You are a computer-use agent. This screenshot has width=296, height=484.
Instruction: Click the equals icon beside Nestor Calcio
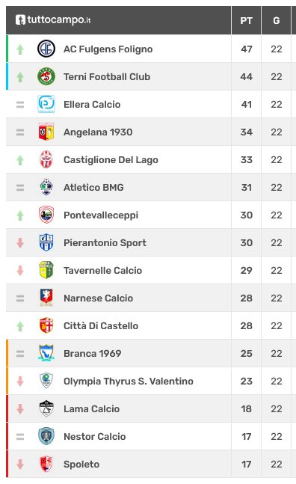pyautogui.click(x=20, y=436)
